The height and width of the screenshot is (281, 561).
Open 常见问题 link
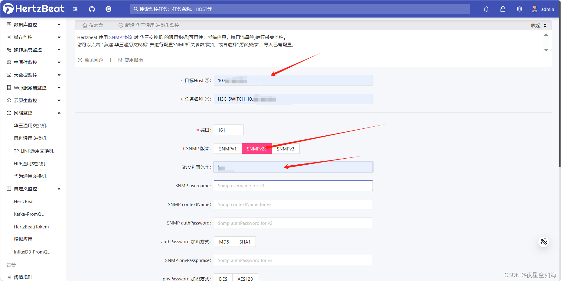point(90,60)
